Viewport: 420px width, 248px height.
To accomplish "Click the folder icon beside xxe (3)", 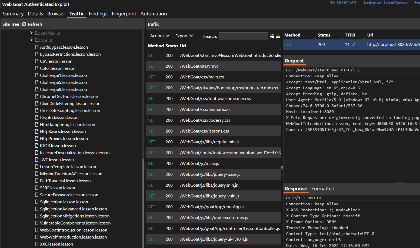I will click(x=38, y=40).
